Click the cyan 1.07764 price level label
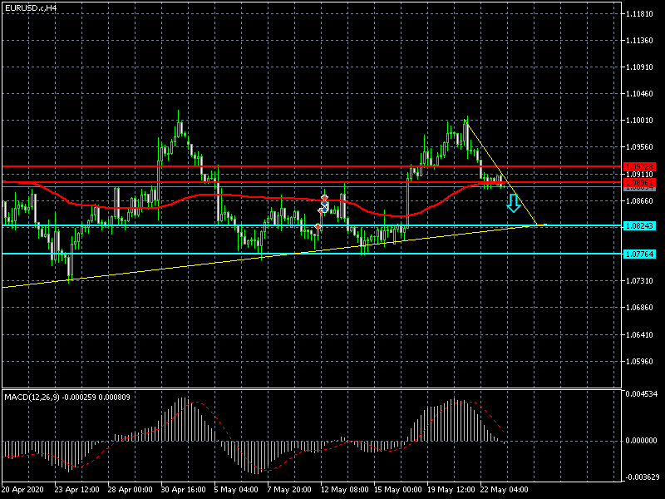Viewport: 665px width, 499px height. click(x=638, y=254)
